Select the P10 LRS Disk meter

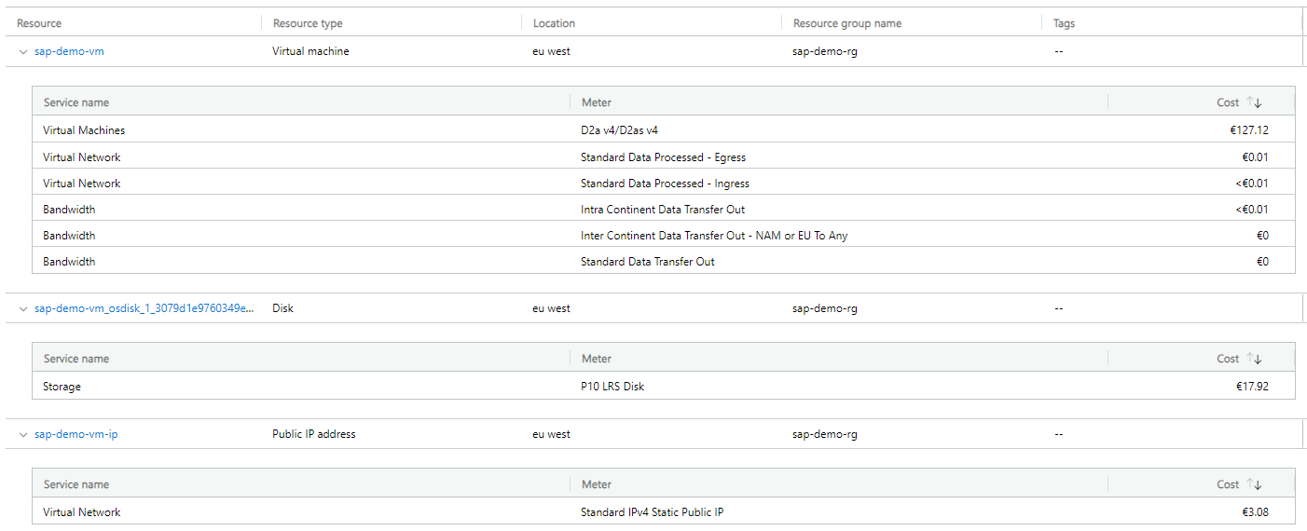(612, 387)
